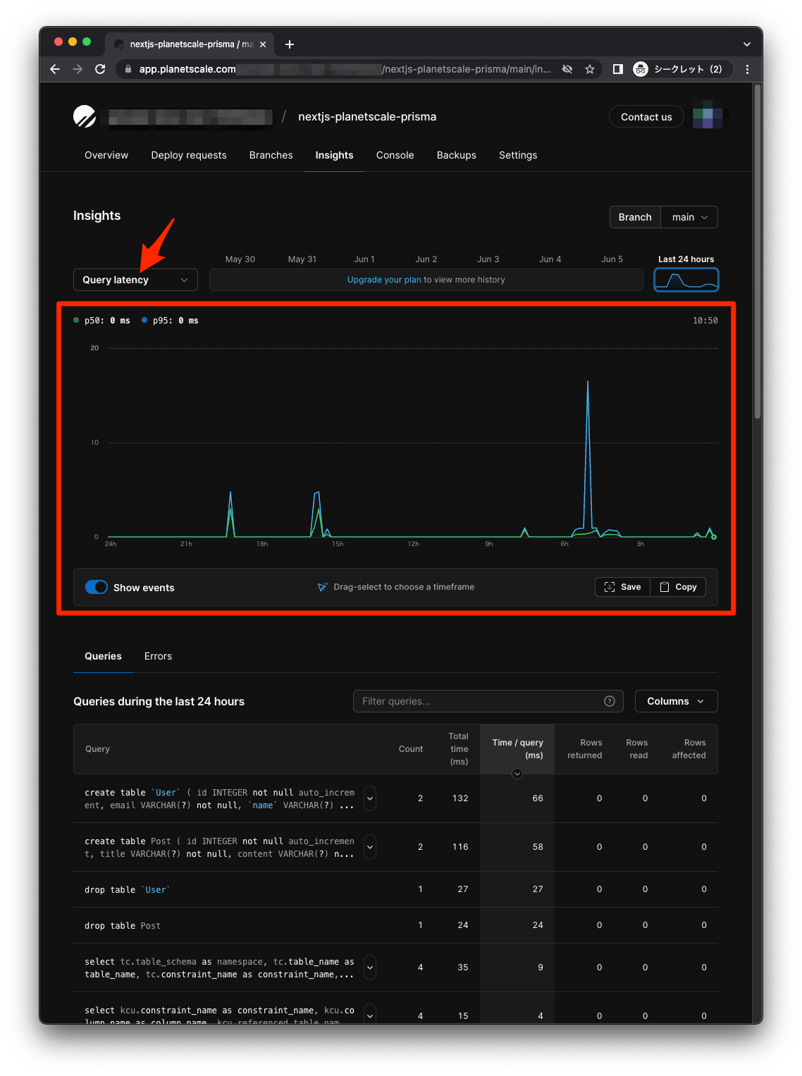
Task: Follow the Upgrade your plan link
Action: (384, 280)
